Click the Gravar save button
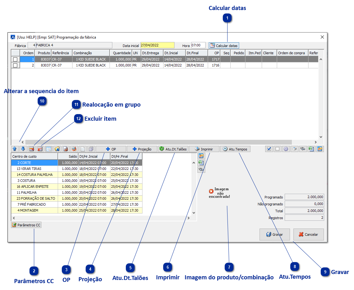Image resolution: width=354 pixels, height=290 pixels. click(x=275, y=235)
